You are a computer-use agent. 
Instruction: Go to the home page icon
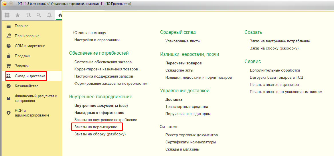[x=60, y=15]
